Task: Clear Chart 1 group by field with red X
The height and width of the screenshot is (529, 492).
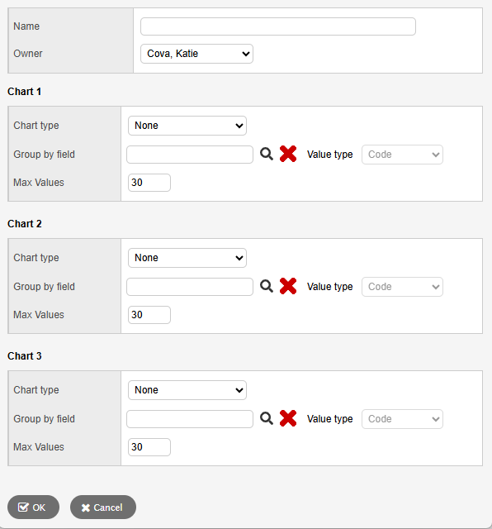Action: (288, 155)
